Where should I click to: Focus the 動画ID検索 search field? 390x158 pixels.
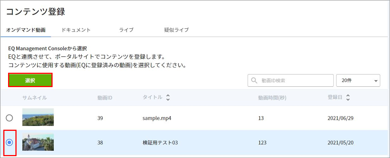click(x=290, y=80)
